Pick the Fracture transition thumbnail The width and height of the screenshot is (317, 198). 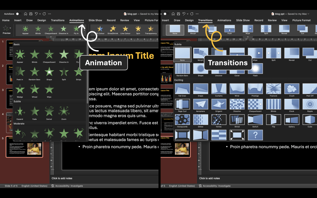click(273, 89)
